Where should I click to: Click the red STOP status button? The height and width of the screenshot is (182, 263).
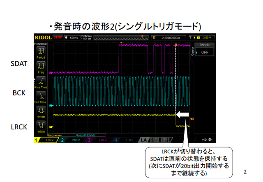(58, 38)
